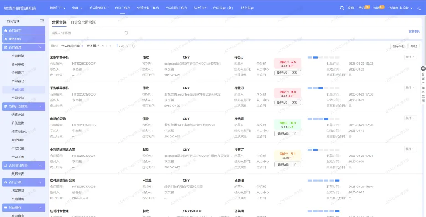Open 合同签订 in the sidebar
426x217 pixels.
tap(18, 73)
